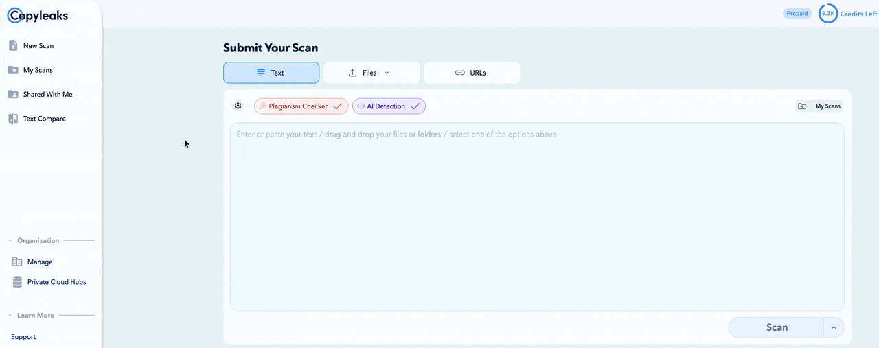Switch to the Files upload tab
Viewport: 879px width, 348px height.
[x=372, y=73]
